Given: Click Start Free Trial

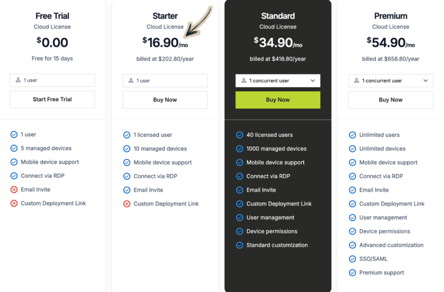Looking at the screenshot, I should point(52,99).
